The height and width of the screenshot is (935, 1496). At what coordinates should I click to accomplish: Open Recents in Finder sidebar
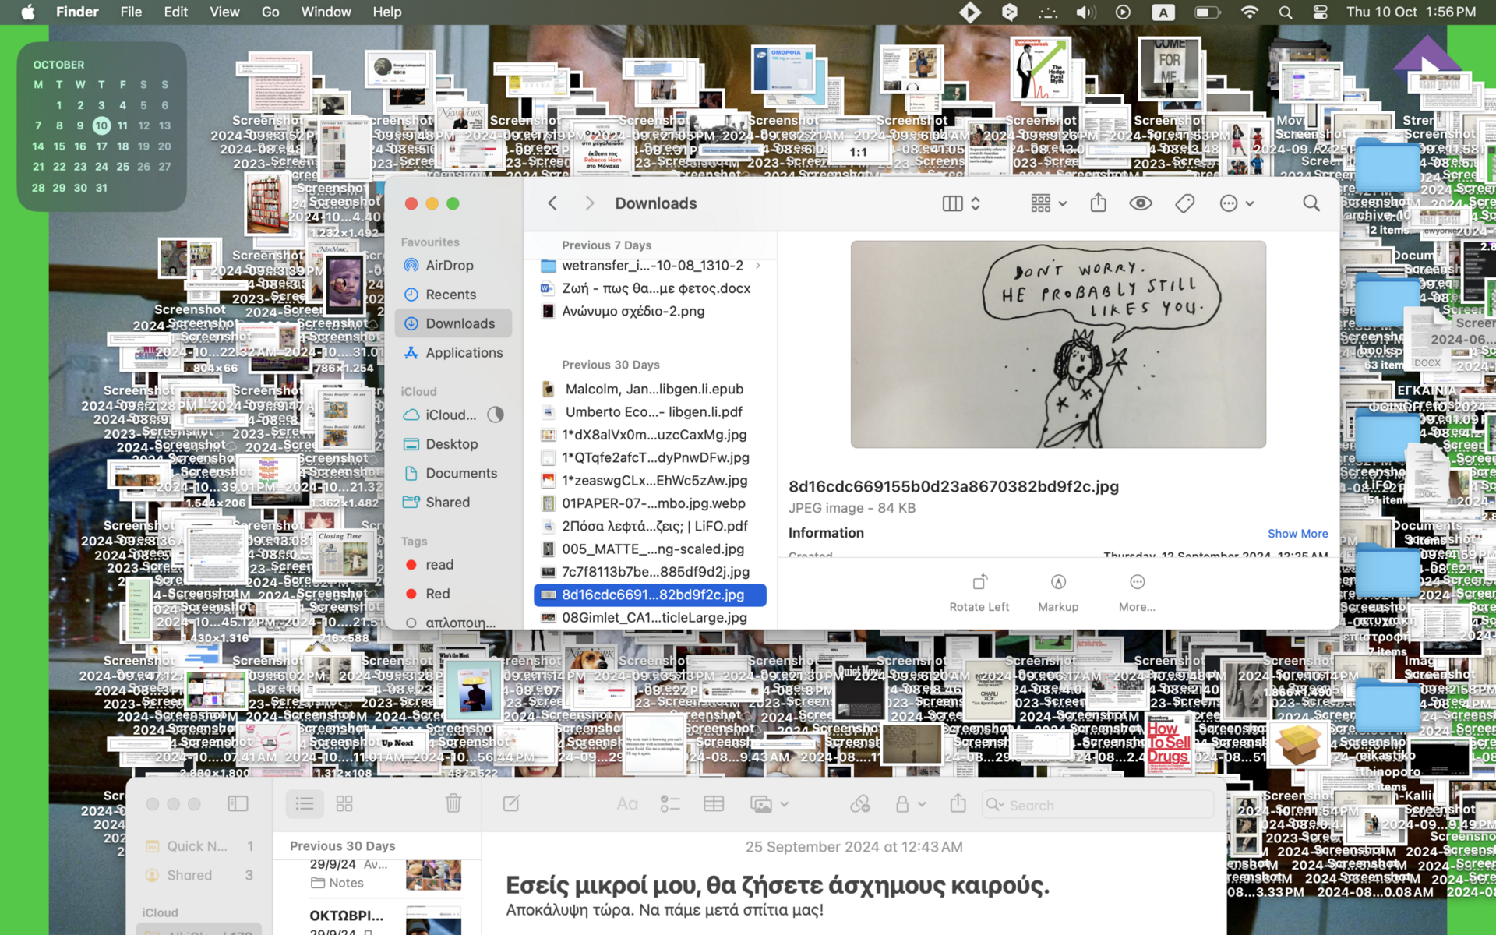coord(453,295)
